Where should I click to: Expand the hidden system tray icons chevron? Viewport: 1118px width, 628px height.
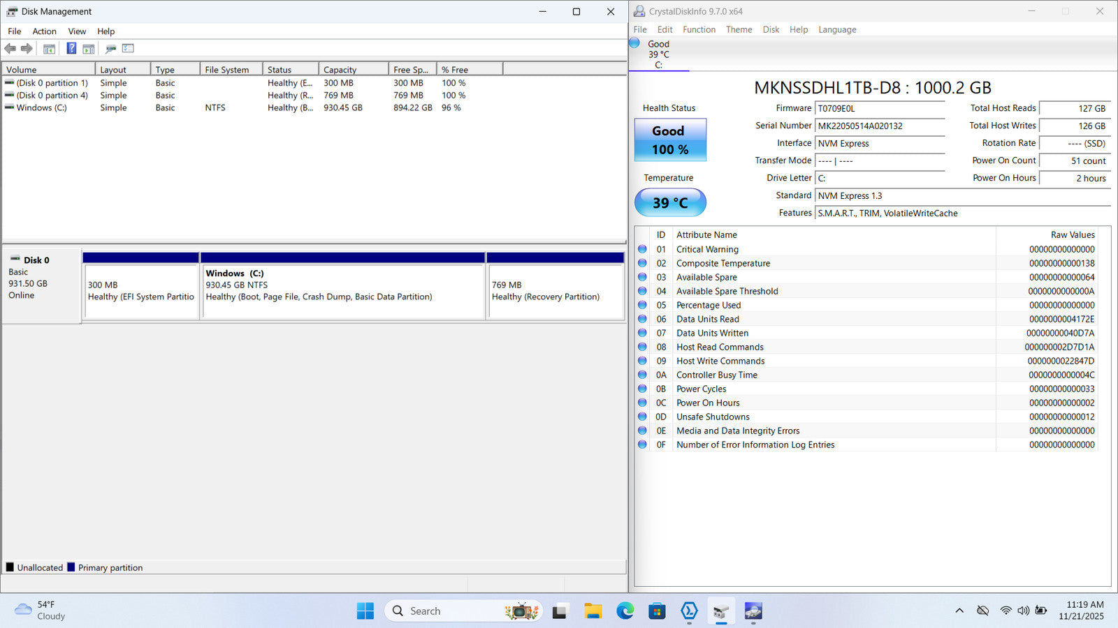tap(959, 611)
